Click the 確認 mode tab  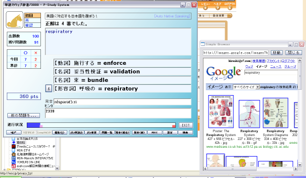point(33,25)
